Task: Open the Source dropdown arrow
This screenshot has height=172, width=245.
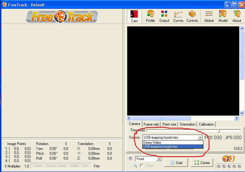Action: click(200, 137)
